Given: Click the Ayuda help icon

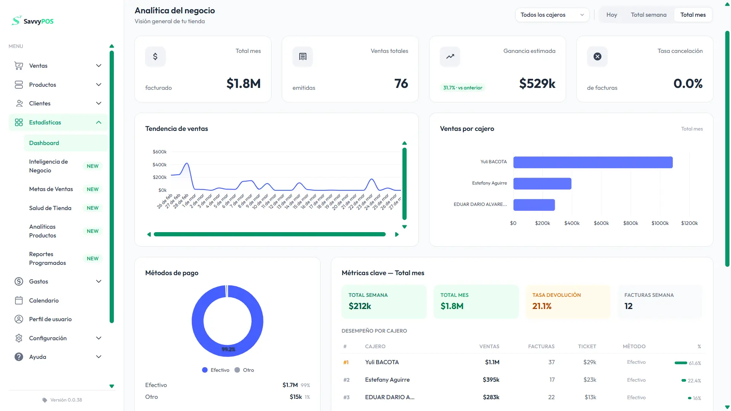Looking at the screenshot, I should tap(18, 357).
